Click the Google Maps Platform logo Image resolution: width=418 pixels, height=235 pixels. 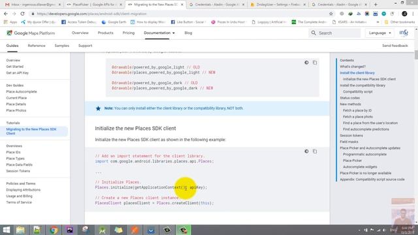tap(31, 33)
